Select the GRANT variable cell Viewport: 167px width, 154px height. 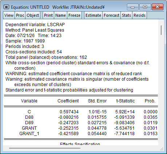[29, 128]
